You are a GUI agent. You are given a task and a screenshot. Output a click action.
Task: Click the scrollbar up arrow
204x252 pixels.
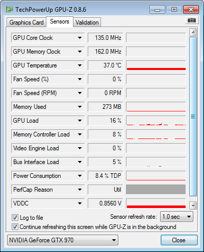pyautogui.click(x=193, y=32)
